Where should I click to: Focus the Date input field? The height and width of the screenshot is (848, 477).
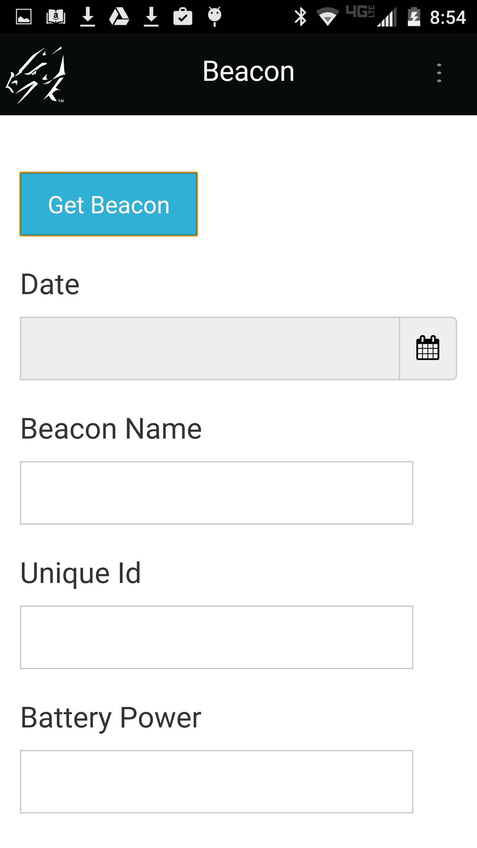click(x=210, y=348)
